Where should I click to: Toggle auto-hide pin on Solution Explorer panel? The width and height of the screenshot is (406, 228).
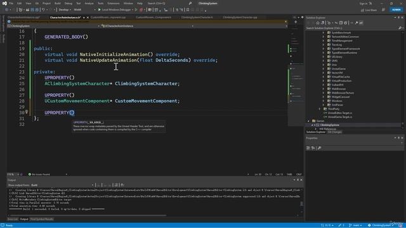pos(399,18)
